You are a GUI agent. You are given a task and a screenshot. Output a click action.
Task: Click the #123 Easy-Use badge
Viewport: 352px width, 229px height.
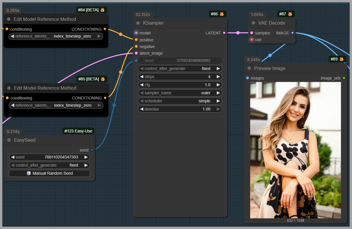[x=78, y=131]
